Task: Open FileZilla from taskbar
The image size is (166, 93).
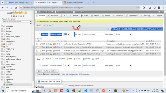Action: coord(62,91)
